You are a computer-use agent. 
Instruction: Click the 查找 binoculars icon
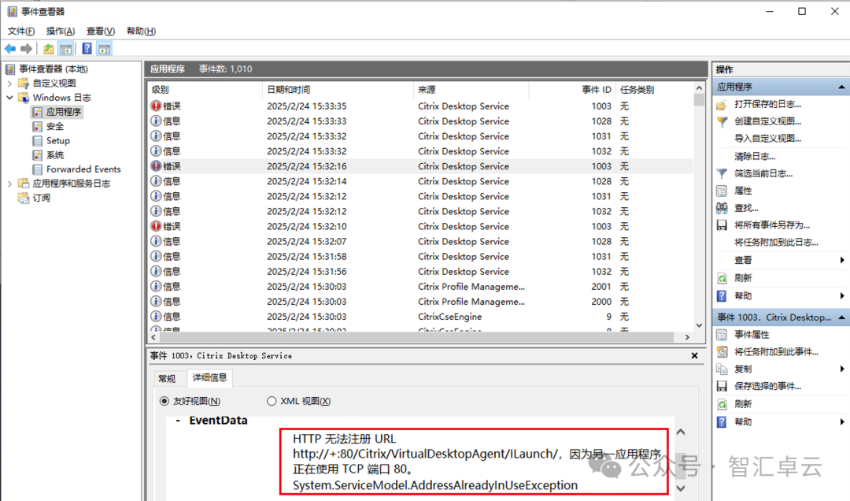[722, 208]
